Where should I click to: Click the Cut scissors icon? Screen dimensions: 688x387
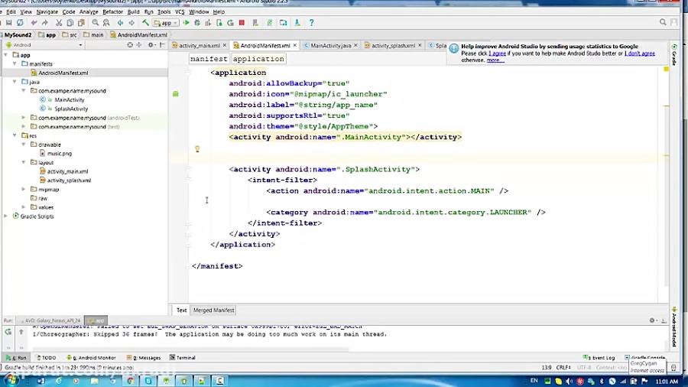click(59, 22)
